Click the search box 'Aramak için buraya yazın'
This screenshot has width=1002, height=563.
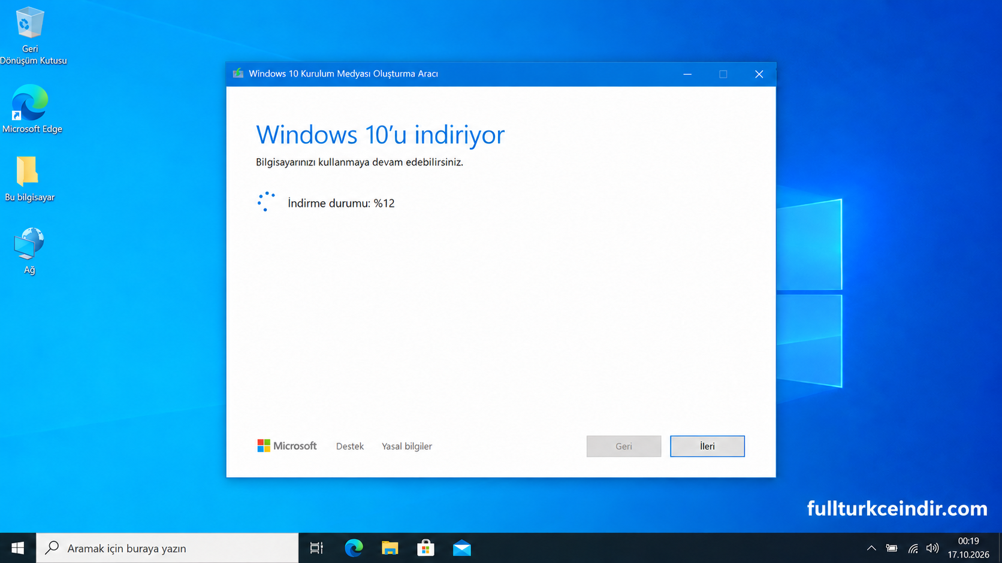coord(167,548)
